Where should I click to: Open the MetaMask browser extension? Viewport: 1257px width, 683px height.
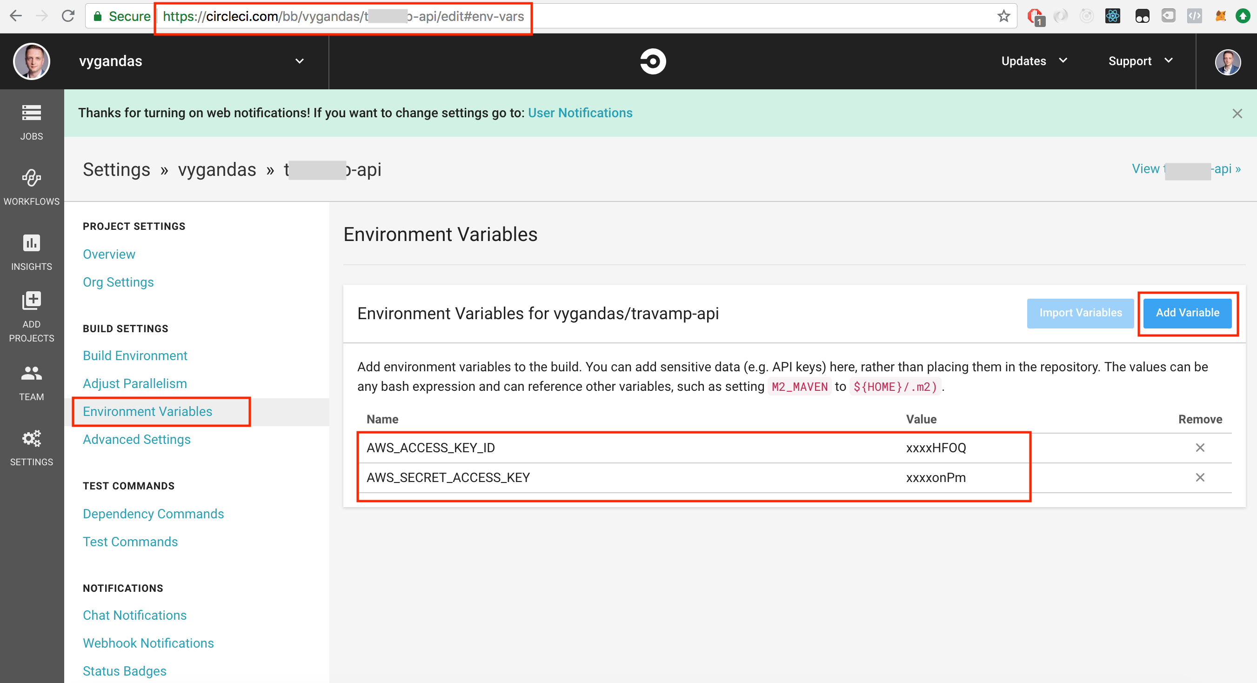1220,16
